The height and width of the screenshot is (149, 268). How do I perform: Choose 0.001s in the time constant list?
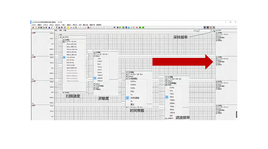[x=133, y=81]
